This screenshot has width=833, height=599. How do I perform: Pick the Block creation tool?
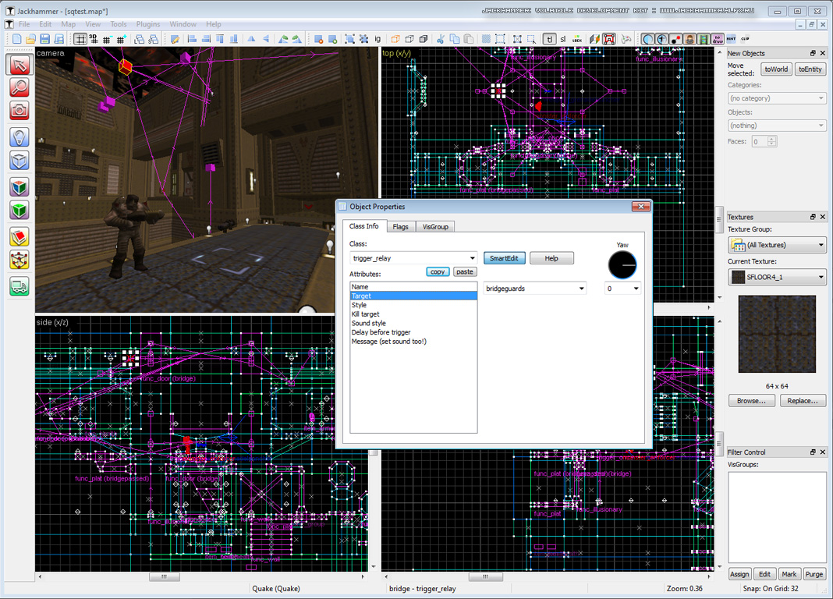click(x=19, y=160)
